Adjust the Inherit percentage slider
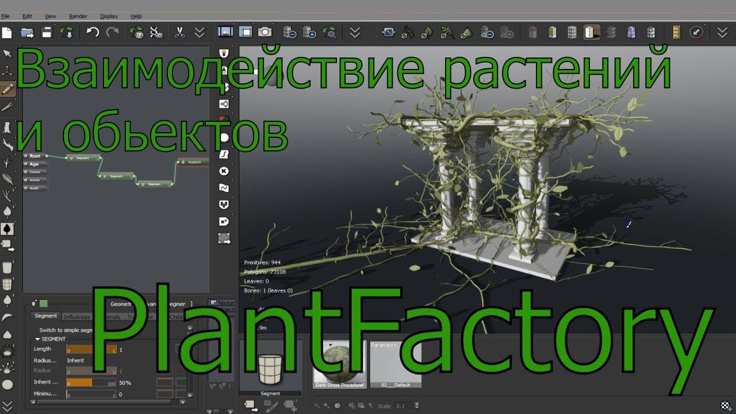The height and width of the screenshot is (414, 736). [91, 382]
